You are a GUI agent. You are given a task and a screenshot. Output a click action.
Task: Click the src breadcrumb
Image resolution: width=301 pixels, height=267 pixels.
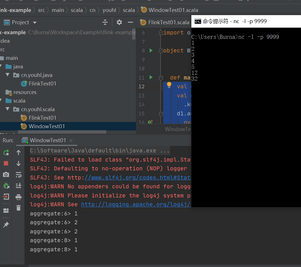click(42, 10)
